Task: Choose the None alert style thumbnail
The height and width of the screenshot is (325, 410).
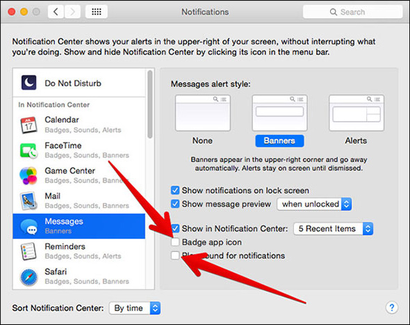Action: click(x=203, y=113)
